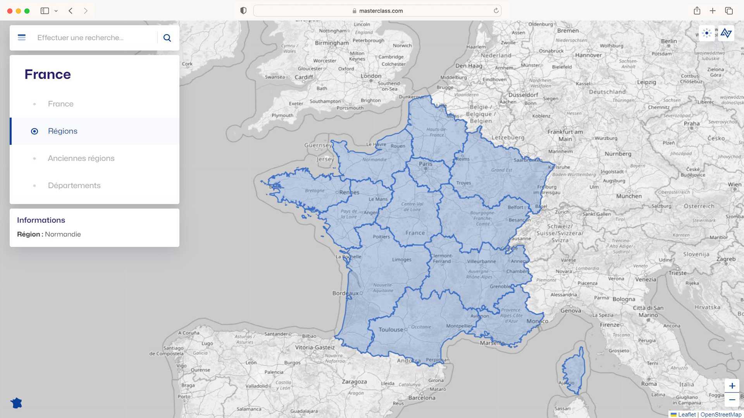The height and width of the screenshot is (418, 744).
Task: Select the Régions layer option
Action: [x=62, y=131]
